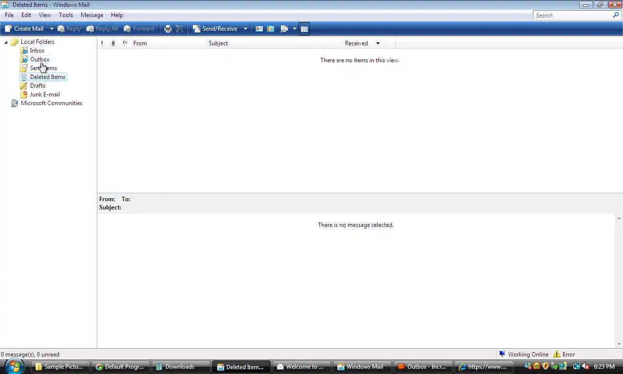The image size is (623, 374).
Task: Click the Create Mail toolbar button
Action: pos(24,29)
